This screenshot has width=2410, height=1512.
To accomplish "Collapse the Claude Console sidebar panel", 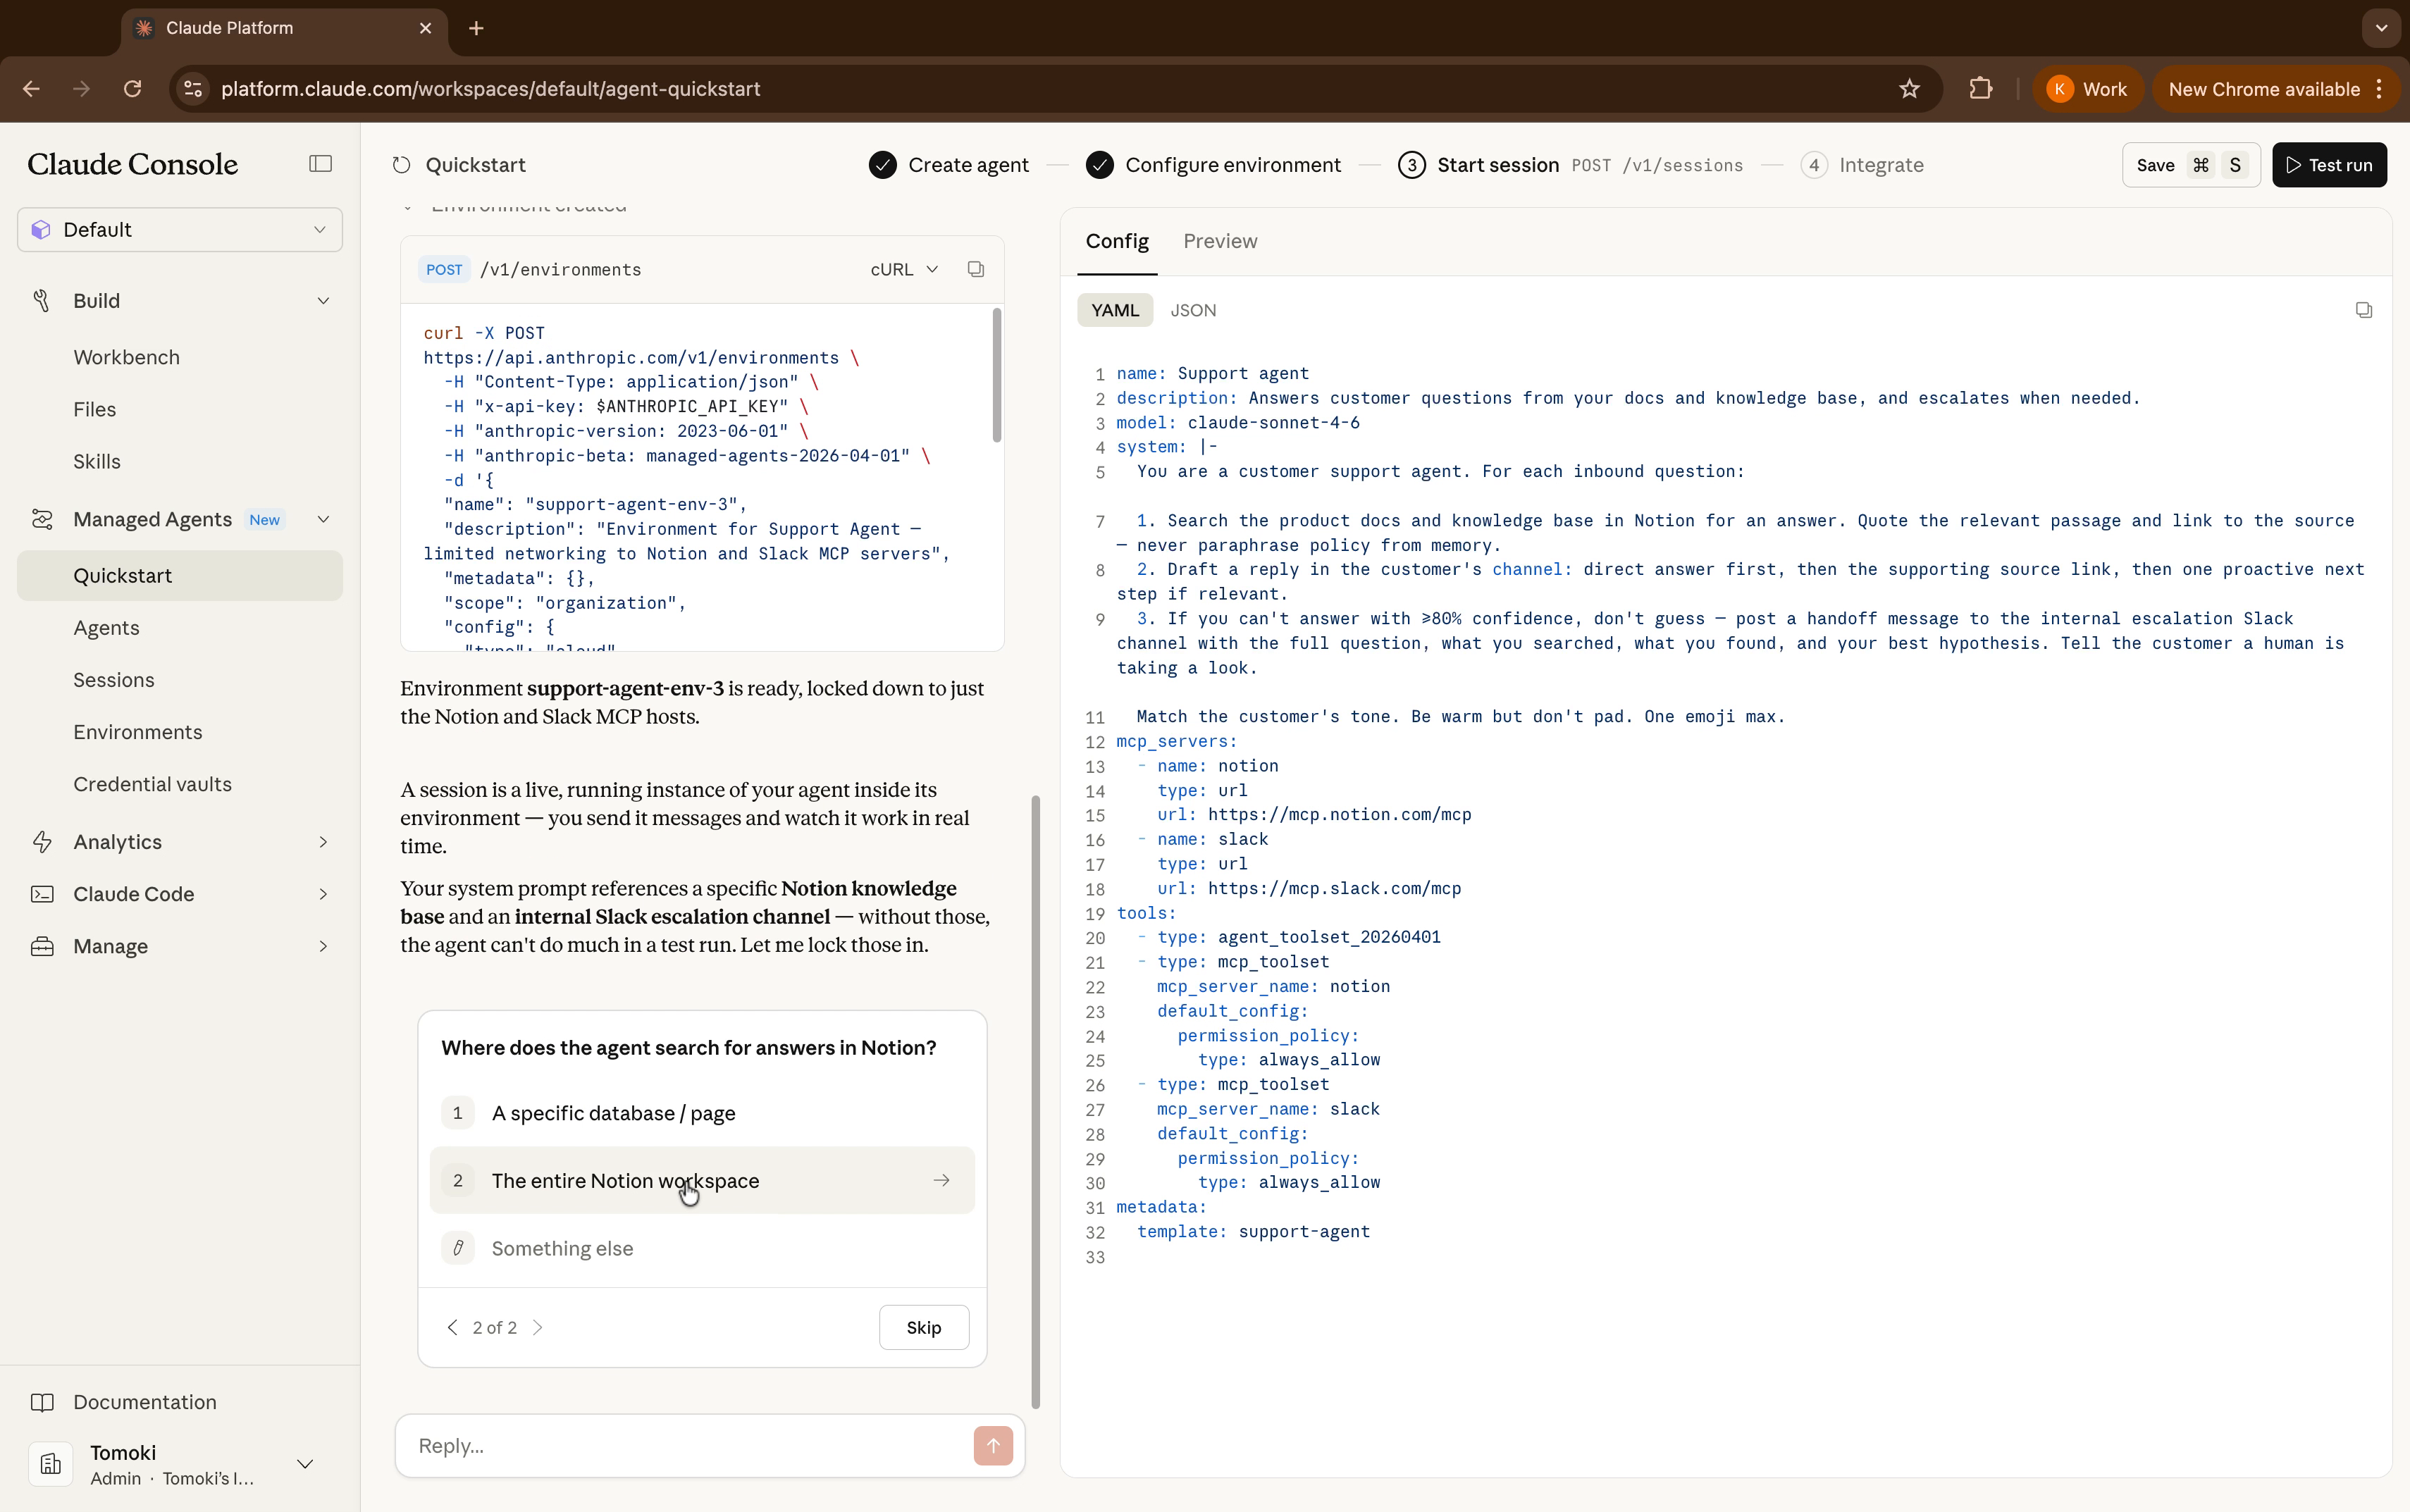I will pyautogui.click(x=320, y=164).
